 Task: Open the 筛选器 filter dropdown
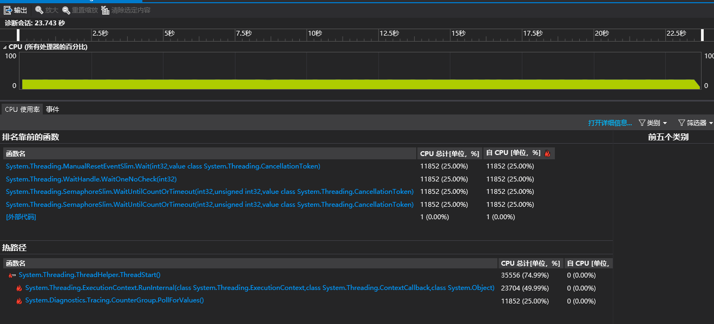coord(695,123)
